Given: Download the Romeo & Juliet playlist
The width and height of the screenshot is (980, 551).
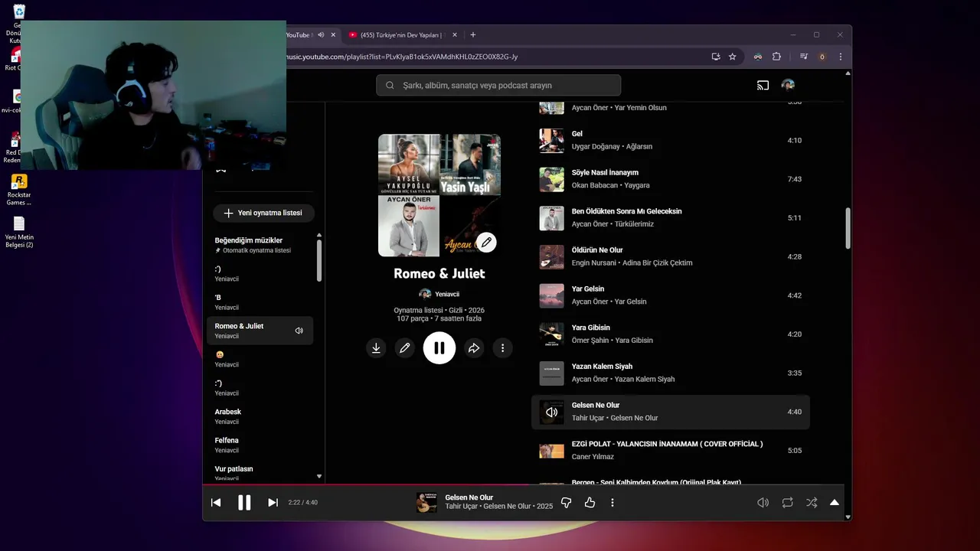Looking at the screenshot, I should (x=376, y=348).
